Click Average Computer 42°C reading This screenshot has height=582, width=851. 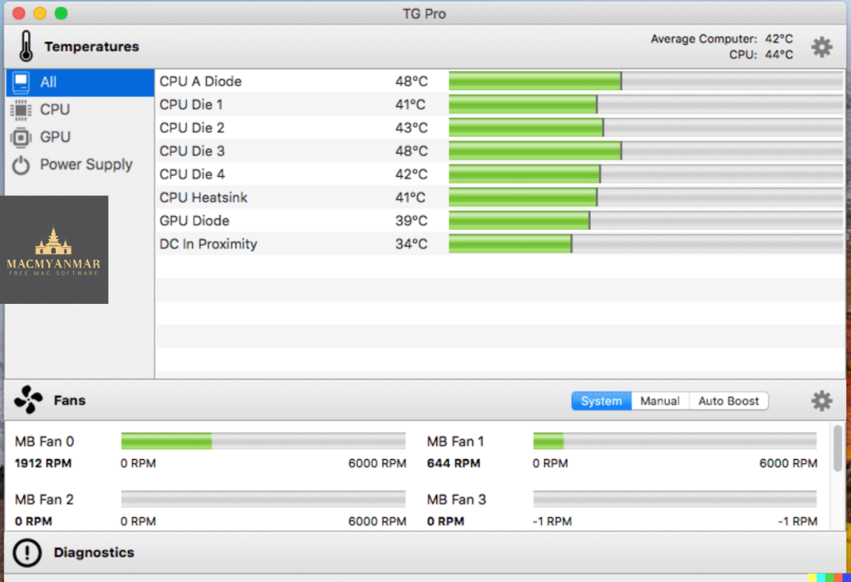point(722,39)
